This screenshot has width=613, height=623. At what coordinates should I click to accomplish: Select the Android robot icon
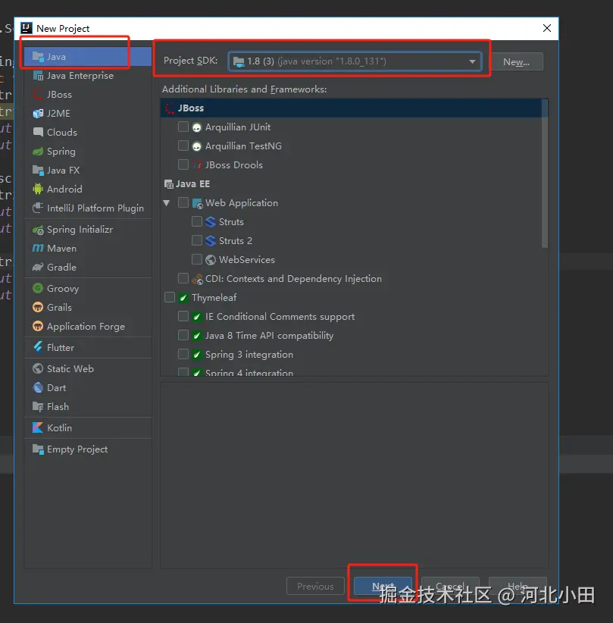coord(38,189)
